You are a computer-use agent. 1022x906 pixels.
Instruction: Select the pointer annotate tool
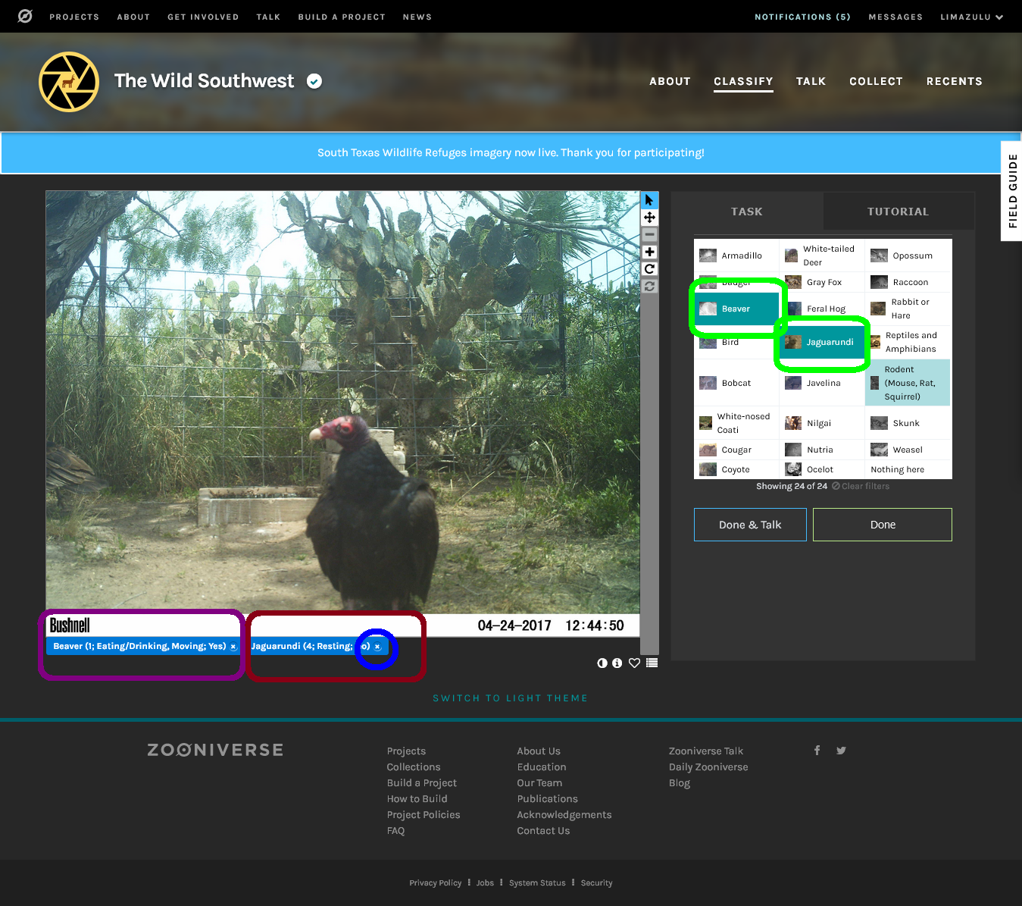click(x=649, y=200)
